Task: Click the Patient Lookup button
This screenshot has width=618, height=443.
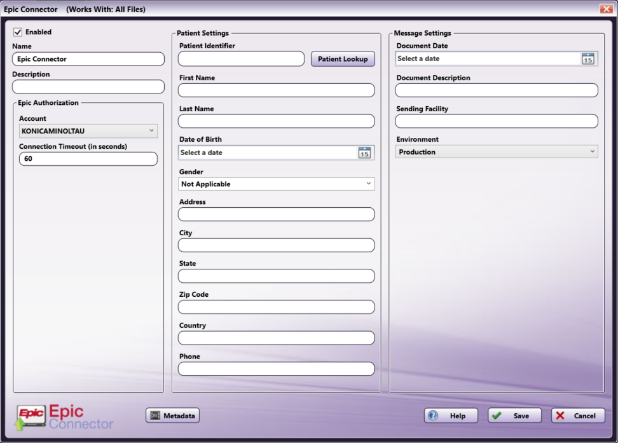Action: pyautogui.click(x=343, y=59)
